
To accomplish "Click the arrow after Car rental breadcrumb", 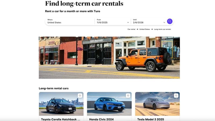I will [137, 29].
